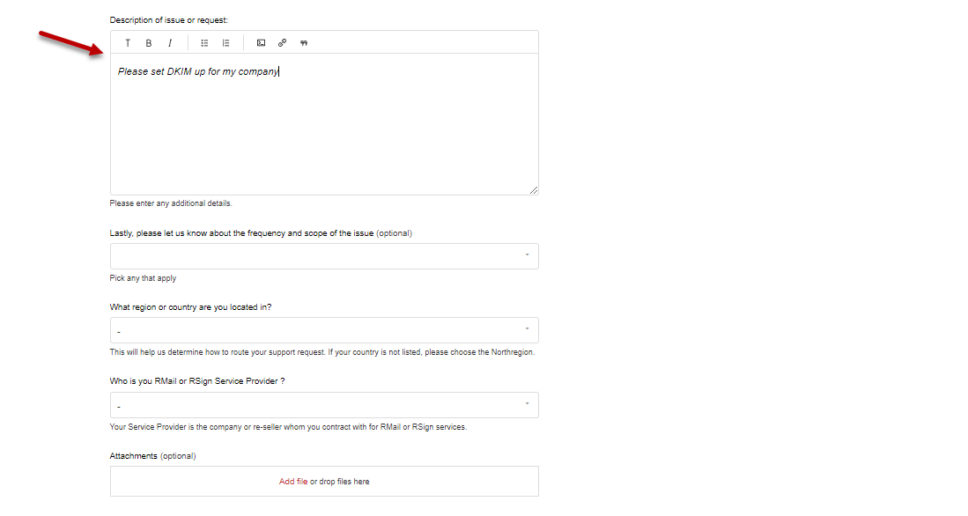Screen dimensions: 968x516
Task: Click blank space in the description editor body
Action: [323, 141]
